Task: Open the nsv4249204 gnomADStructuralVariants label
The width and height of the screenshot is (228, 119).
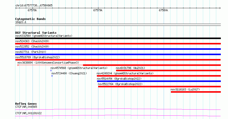Action: click(125, 73)
